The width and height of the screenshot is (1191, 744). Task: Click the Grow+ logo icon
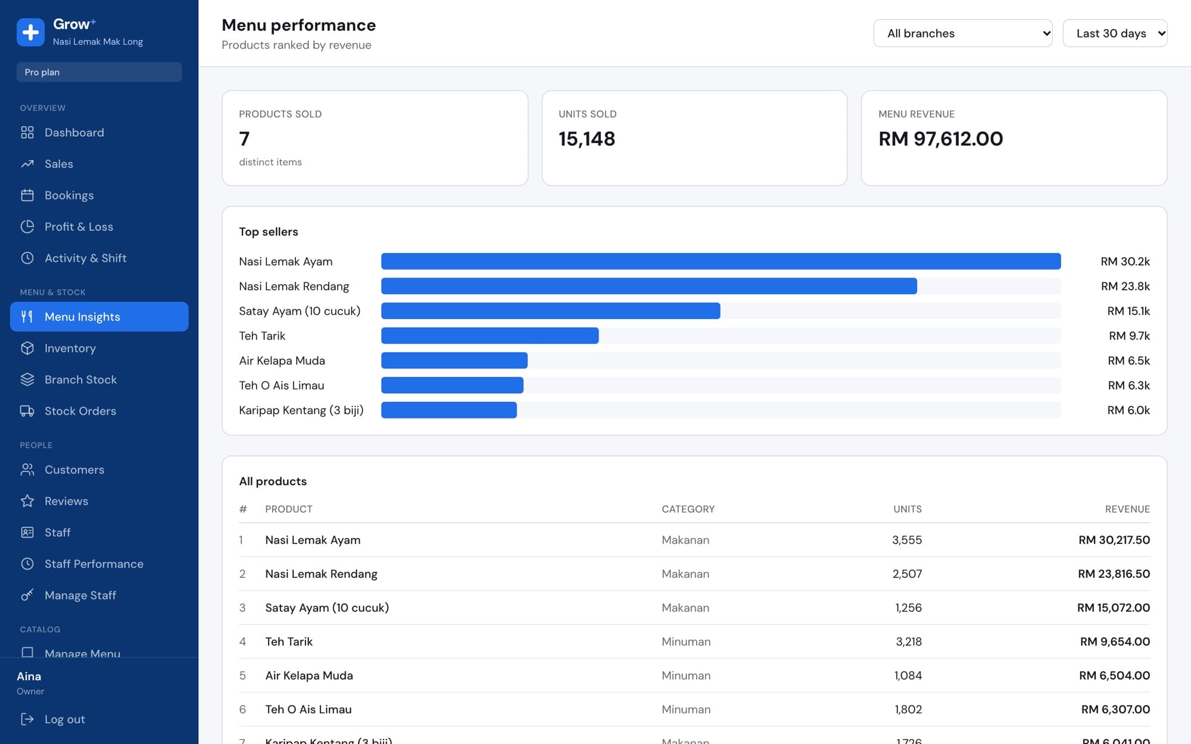coord(31,32)
